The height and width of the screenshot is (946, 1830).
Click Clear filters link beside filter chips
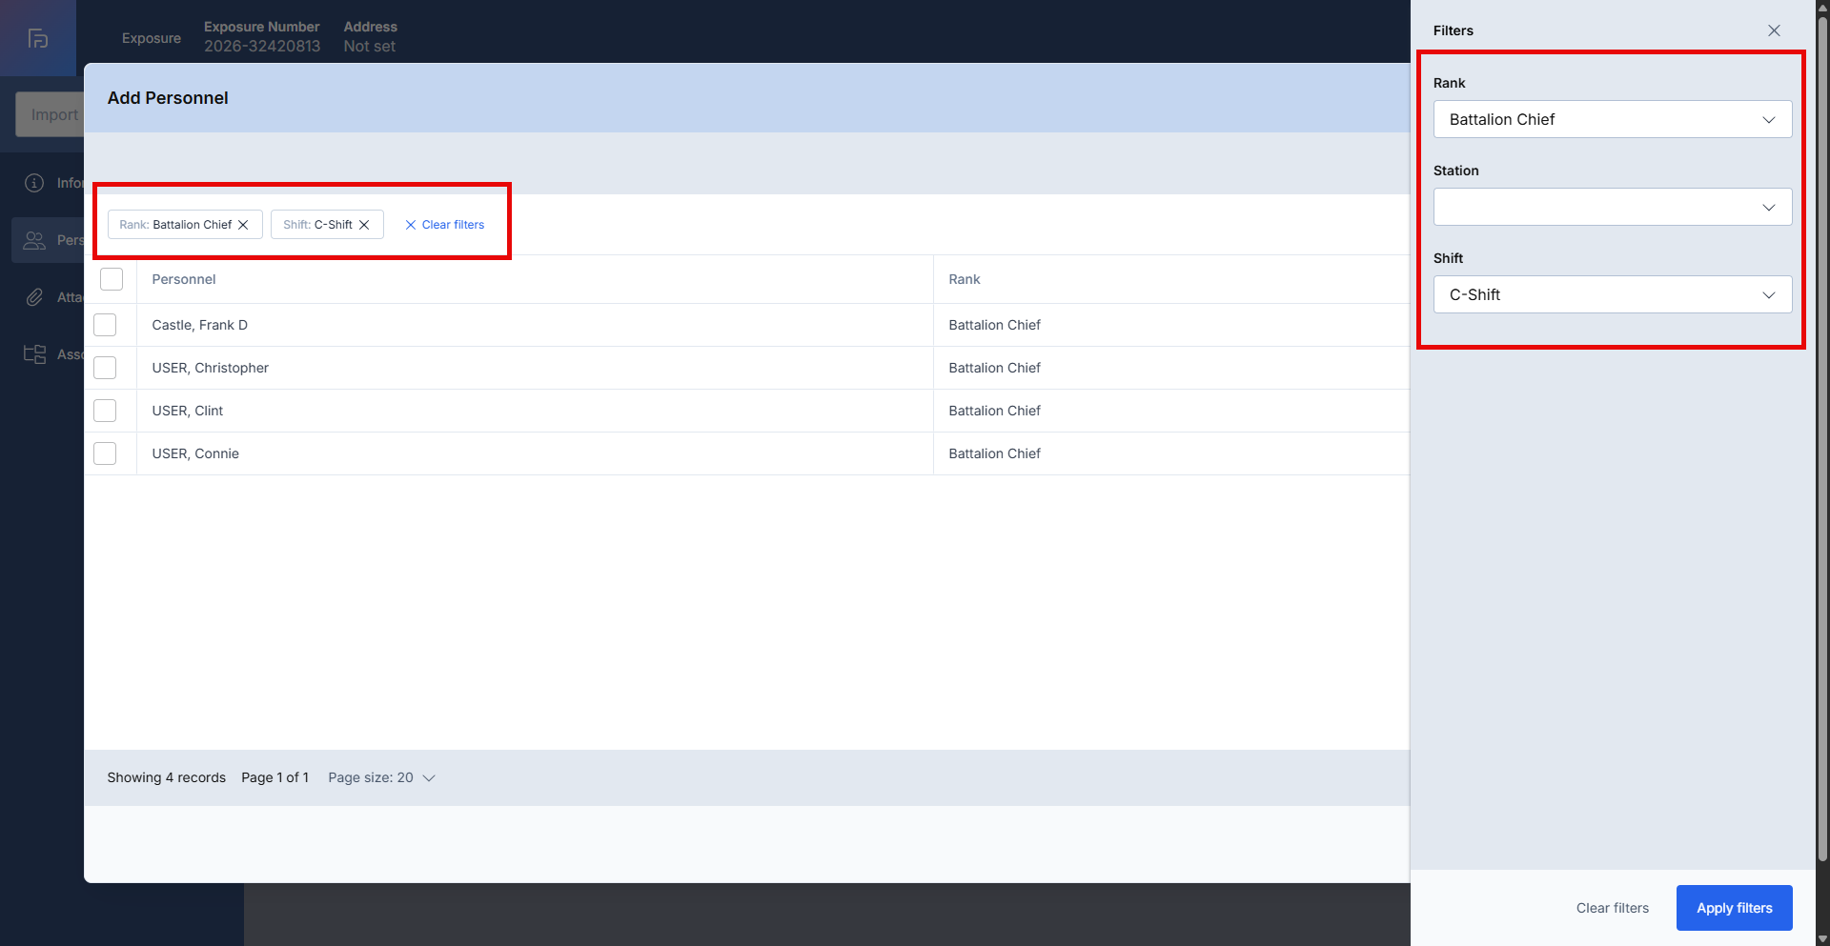(x=445, y=225)
